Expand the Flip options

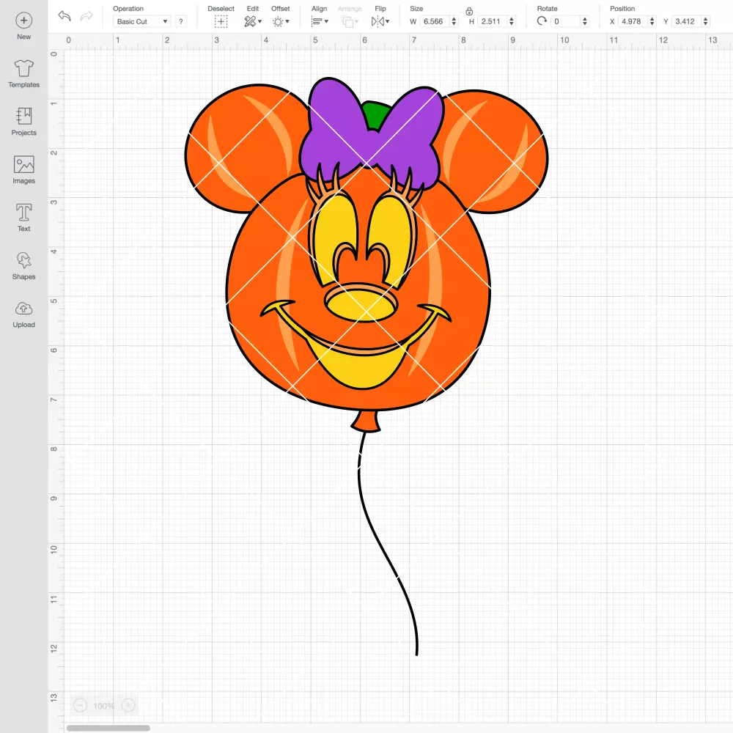click(x=380, y=21)
